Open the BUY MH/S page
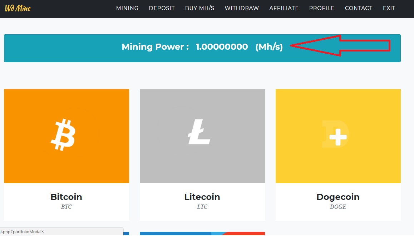The width and height of the screenshot is (414, 236). click(x=199, y=8)
